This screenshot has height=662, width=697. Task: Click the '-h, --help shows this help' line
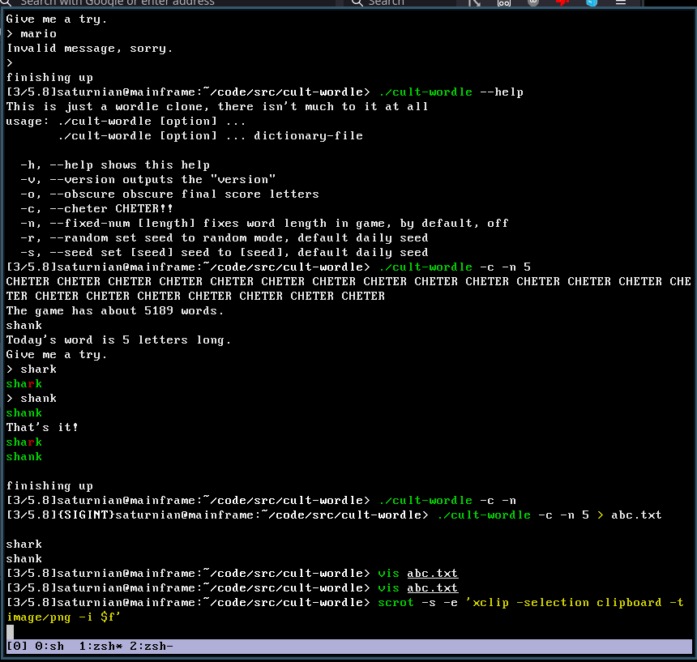coord(115,164)
